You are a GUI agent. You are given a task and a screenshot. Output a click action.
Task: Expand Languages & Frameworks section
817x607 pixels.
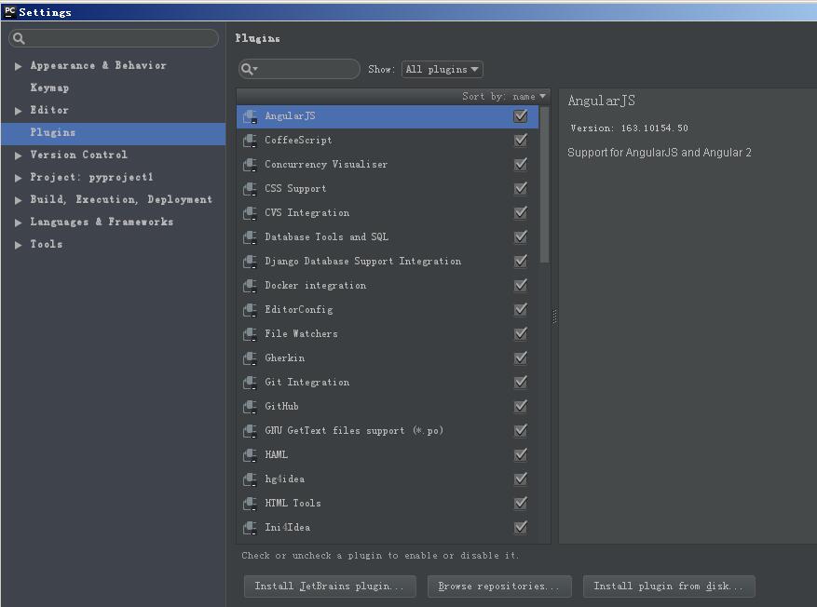click(19, 223)
